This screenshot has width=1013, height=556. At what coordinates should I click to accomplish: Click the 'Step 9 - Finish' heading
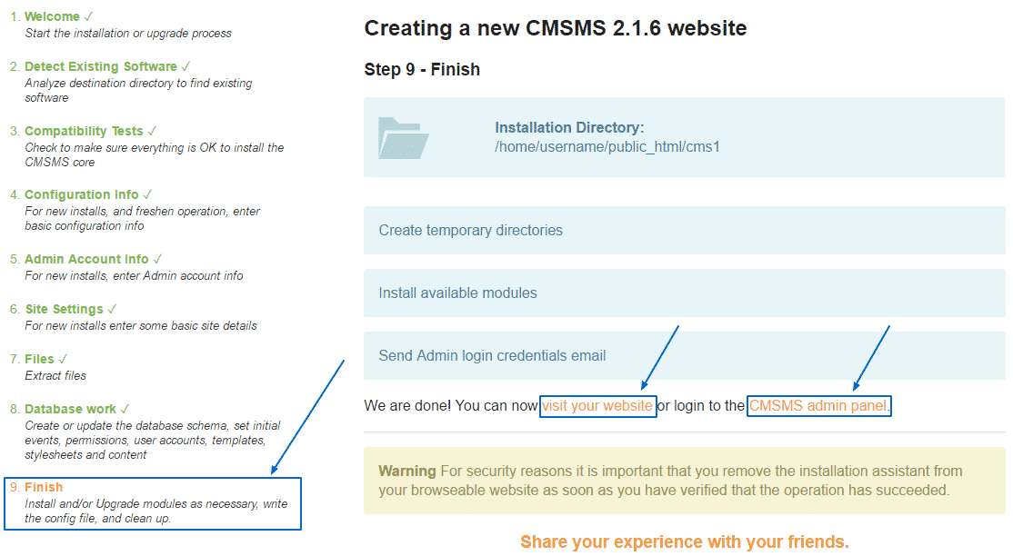422,70
